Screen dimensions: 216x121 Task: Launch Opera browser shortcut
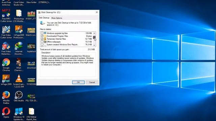coord(6,113)
